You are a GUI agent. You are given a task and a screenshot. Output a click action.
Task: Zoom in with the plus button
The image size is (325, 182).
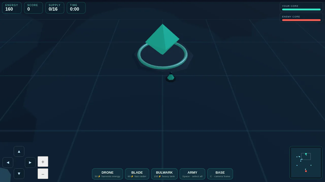(43, 162)
